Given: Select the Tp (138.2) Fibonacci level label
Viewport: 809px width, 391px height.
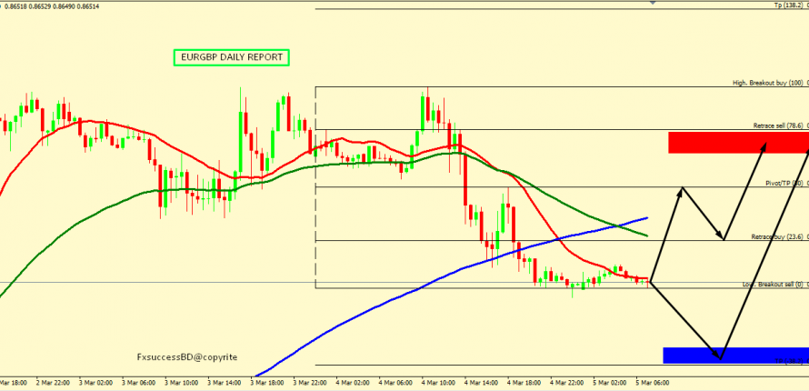Looking at the screenshot, I should pos(789,5).
